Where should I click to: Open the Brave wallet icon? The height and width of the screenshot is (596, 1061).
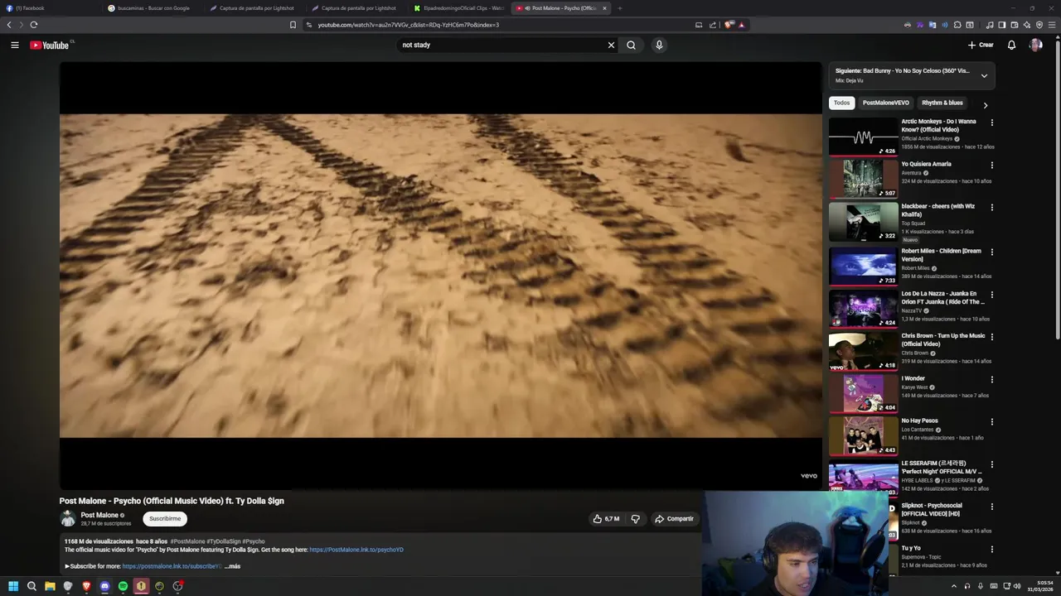[1015, 25]
